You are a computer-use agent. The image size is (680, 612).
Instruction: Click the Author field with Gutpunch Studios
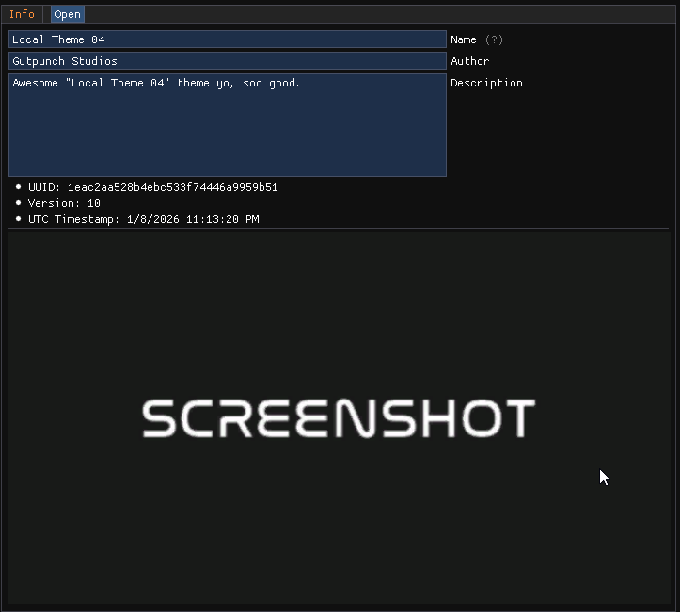(x=227, y=61)
